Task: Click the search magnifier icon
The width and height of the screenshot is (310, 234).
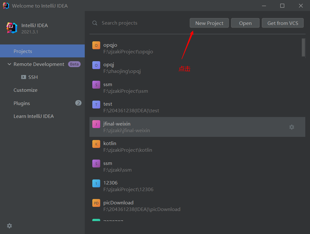Action: [x=95, y=23]
